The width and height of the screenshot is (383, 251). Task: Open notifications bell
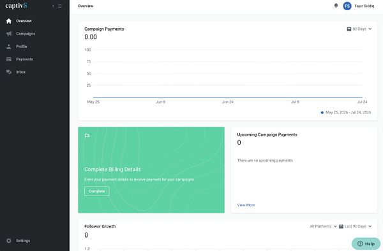tap(336, 6)
